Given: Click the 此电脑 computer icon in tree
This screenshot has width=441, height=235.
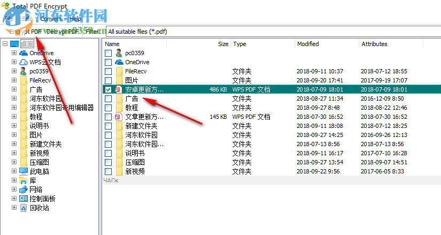Looking at the screenshot, I should 24,171.
